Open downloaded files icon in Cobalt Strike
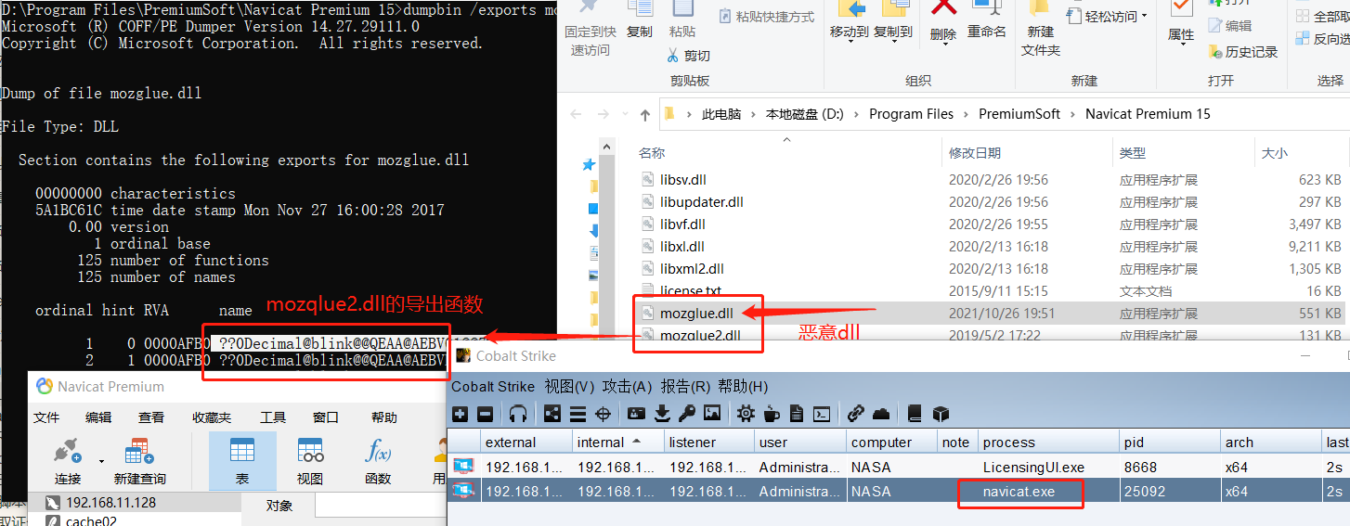This screenshot has width=1350, height=526. pyautogui.click(x=662, y=414)
